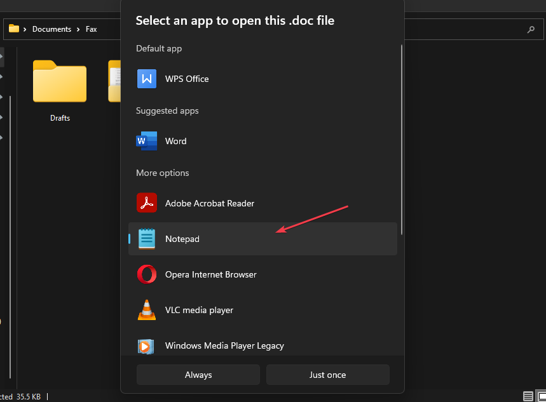Choose the Adobe Acrobat Reader icon
The image size is (546, 402).
147,203
